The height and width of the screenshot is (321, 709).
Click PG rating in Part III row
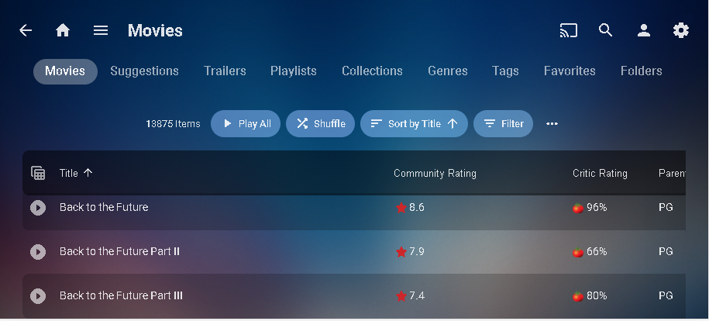click(666, 295)
